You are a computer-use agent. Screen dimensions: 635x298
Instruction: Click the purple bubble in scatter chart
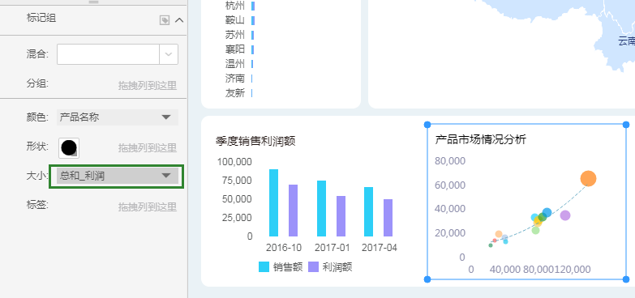coord(565,215)
